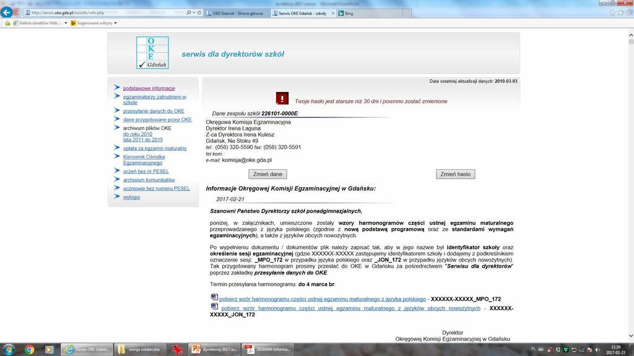Download foreign languages oral exam schedule template
Image resolution: width=634 pixels, height=356 pixels.
[x=350, y=308]
